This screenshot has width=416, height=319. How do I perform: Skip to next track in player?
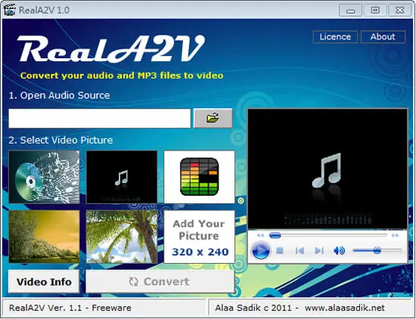click(319, 250)
